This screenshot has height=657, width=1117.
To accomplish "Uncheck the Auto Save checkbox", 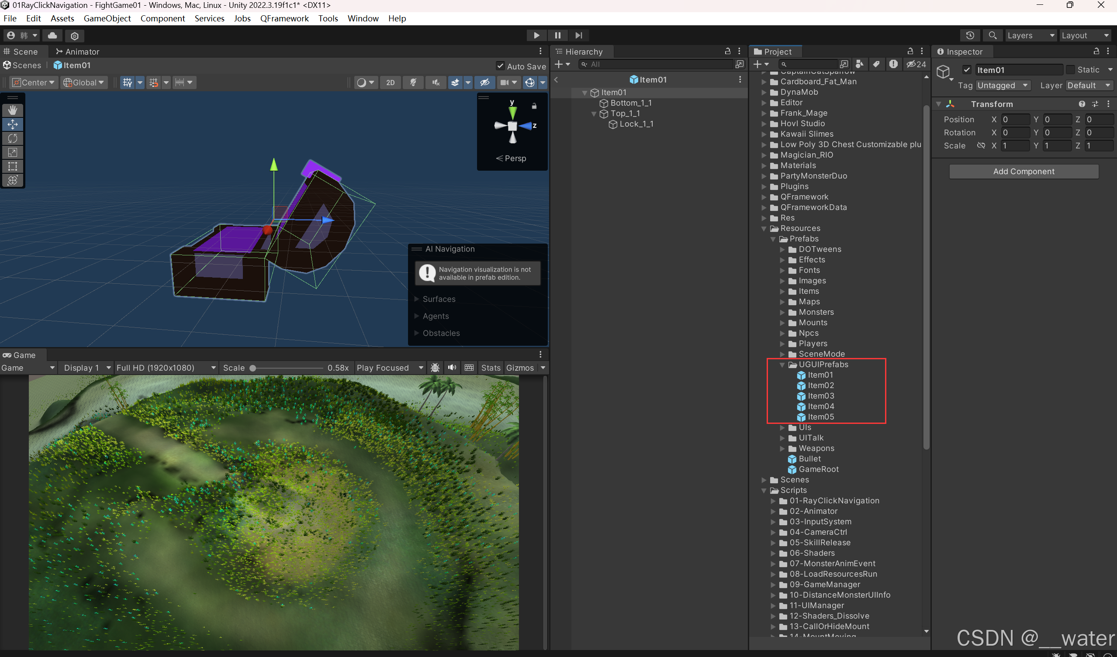I will pos(500,66).
